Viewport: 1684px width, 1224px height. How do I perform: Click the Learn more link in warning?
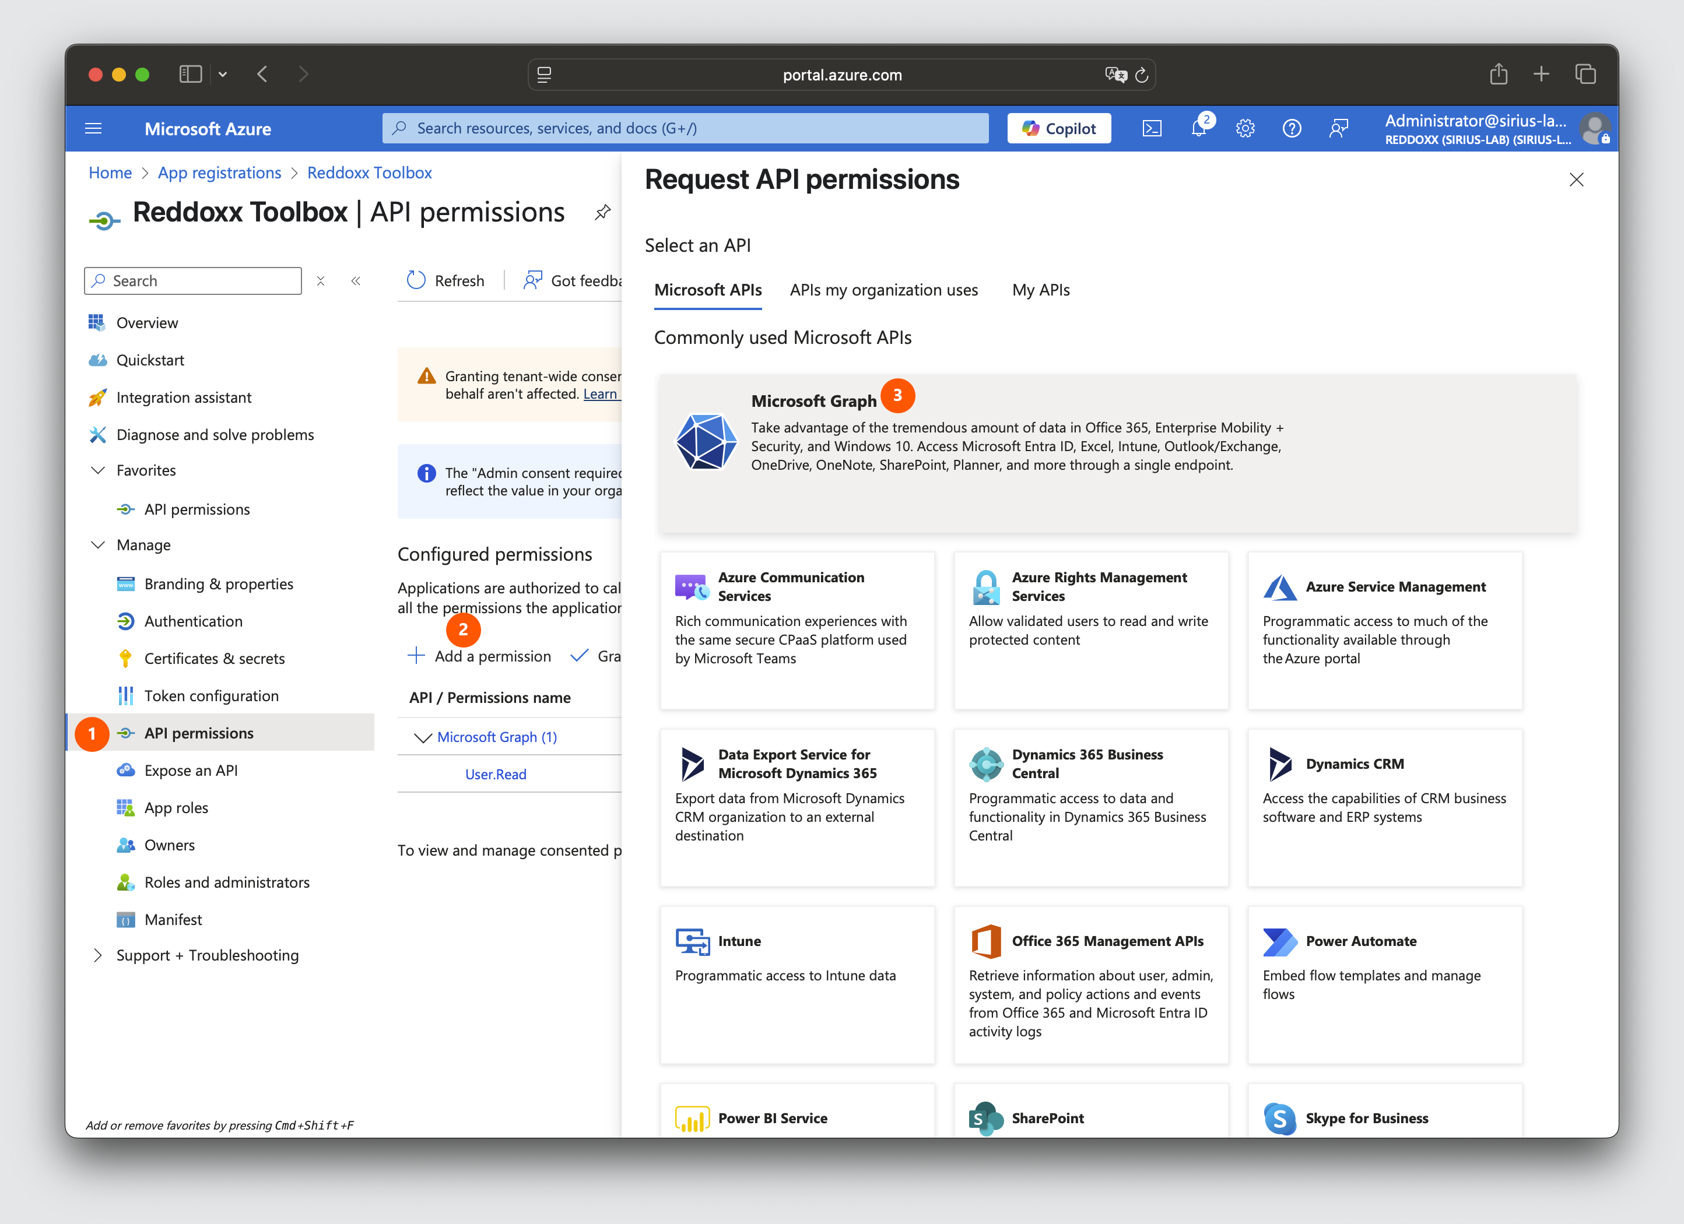pyautogui.click(x=601, y=394)
